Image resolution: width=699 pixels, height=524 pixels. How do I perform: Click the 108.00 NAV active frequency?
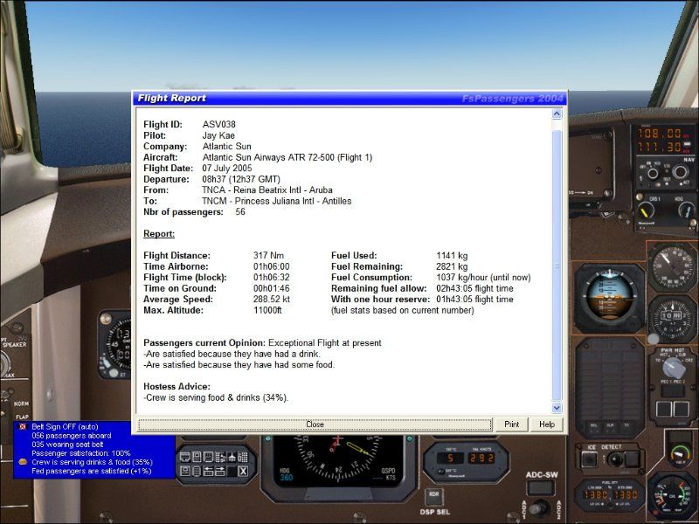coord(659,134)
